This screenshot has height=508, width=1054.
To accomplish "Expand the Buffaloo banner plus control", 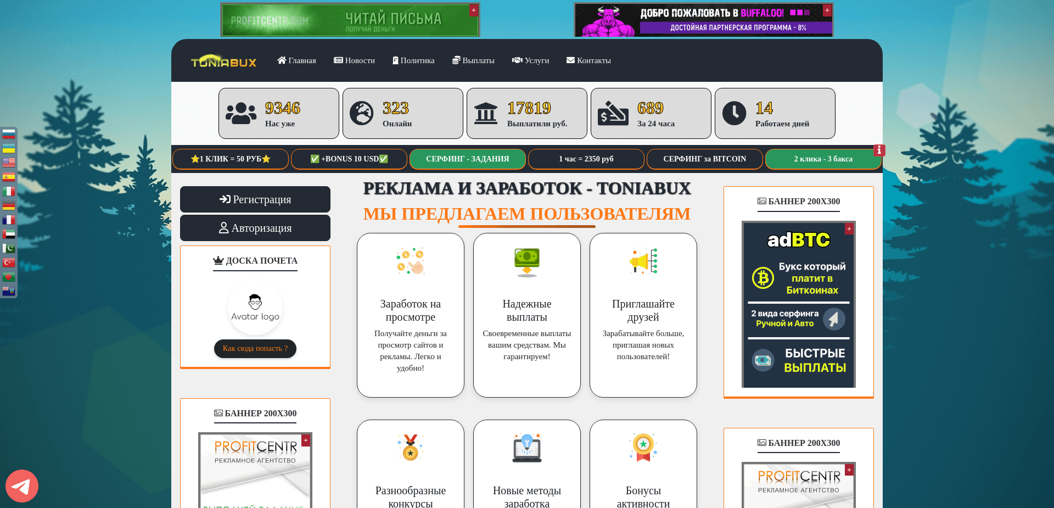I will [x=827, y=10].
